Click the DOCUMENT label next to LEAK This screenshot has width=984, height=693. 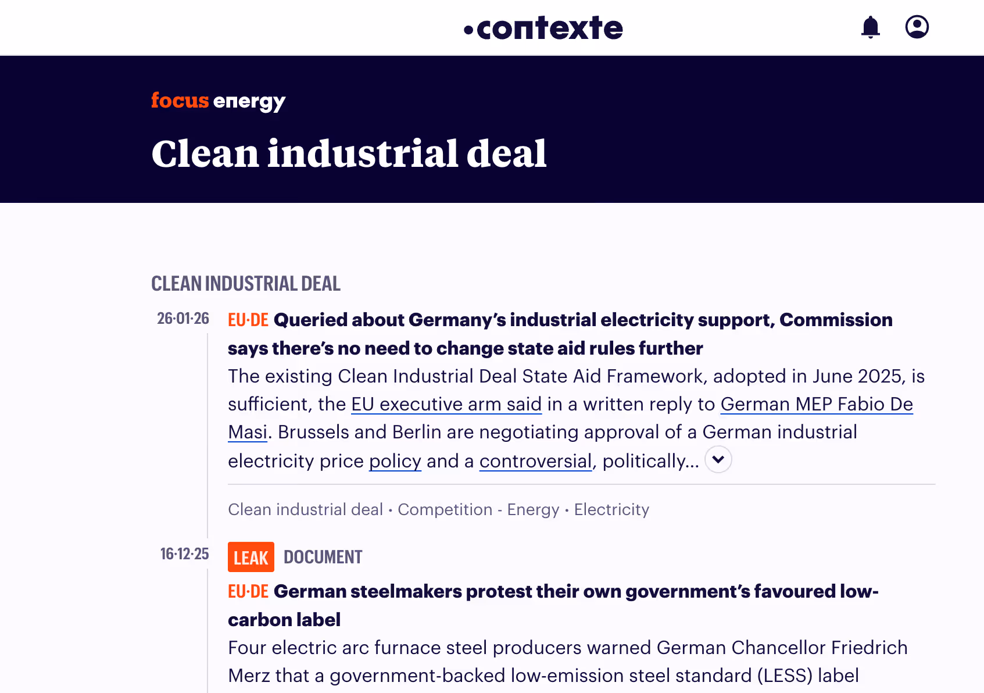[x=323, y=556]
